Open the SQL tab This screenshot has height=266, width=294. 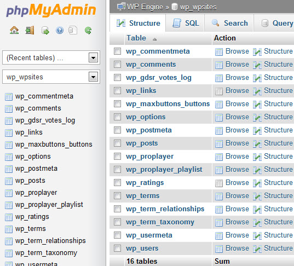coord(185,23)
